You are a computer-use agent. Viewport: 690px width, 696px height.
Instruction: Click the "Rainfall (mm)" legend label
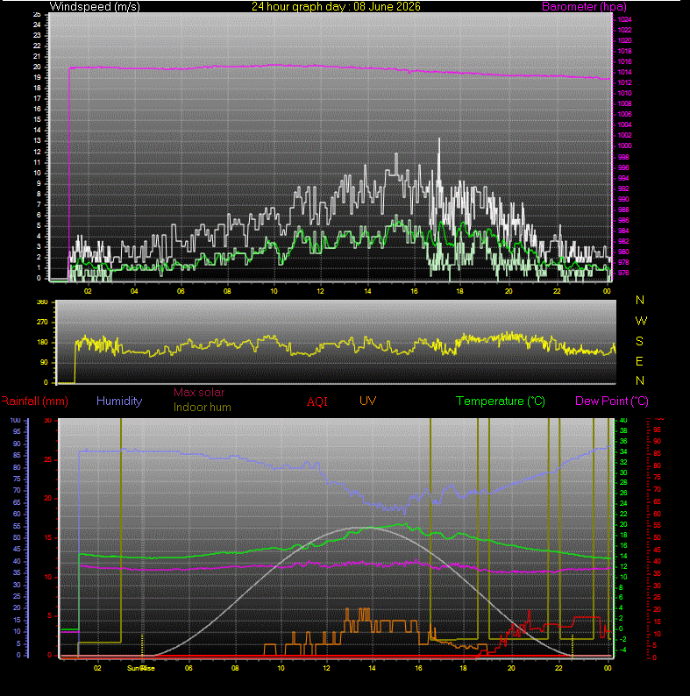pos(35,401)
